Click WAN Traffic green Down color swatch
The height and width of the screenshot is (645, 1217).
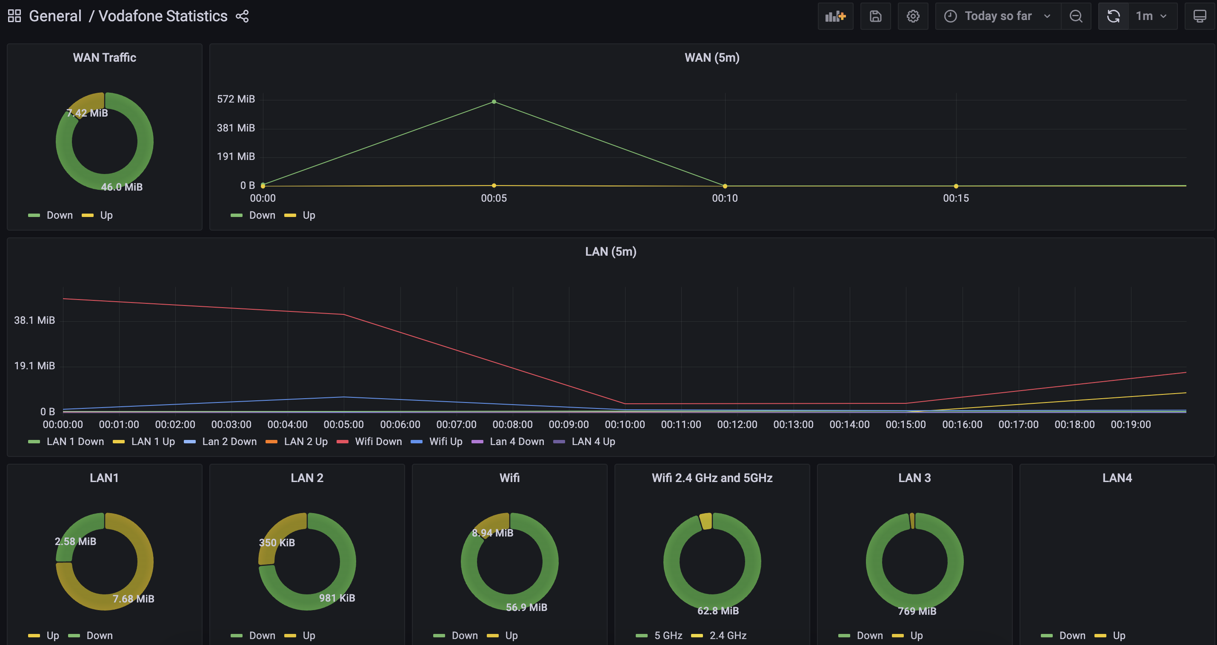[x=34, y=215]
